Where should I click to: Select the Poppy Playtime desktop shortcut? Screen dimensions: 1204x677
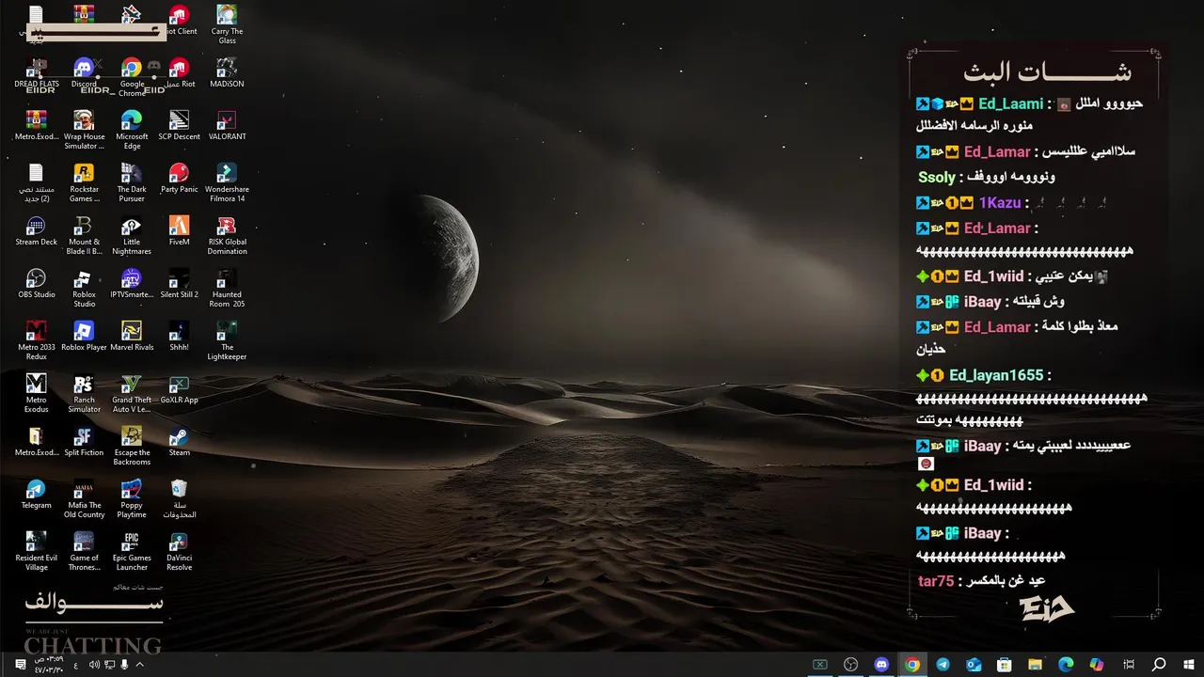click(132, 499)
